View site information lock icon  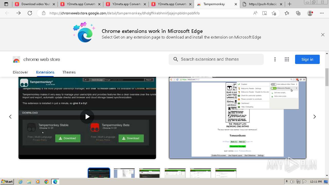(44, 13)
